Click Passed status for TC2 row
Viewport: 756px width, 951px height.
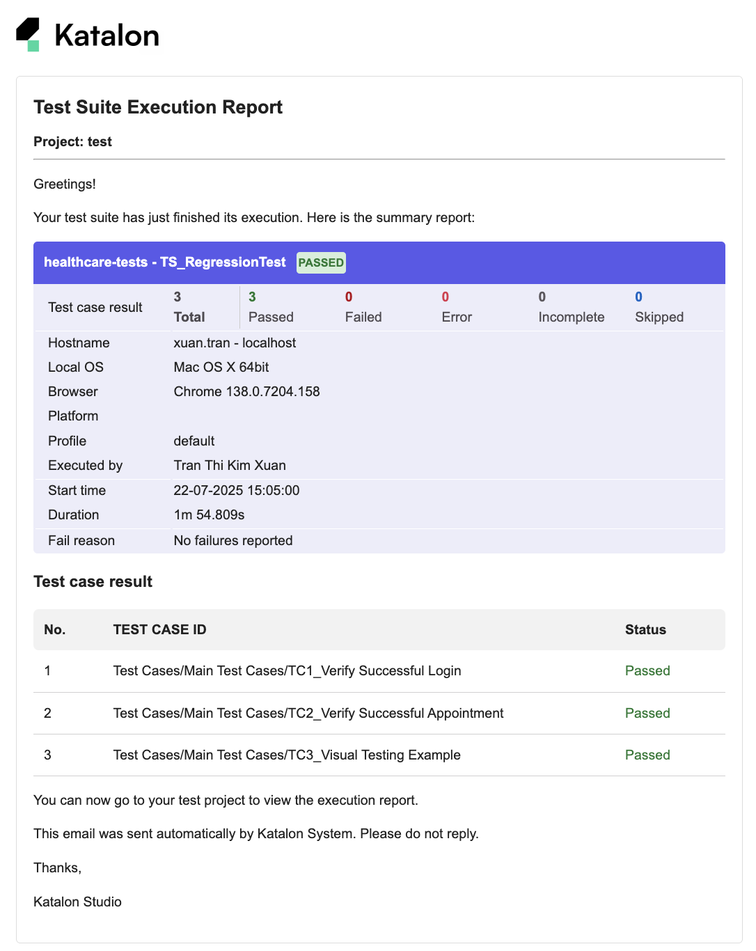[x=647, y=714]
